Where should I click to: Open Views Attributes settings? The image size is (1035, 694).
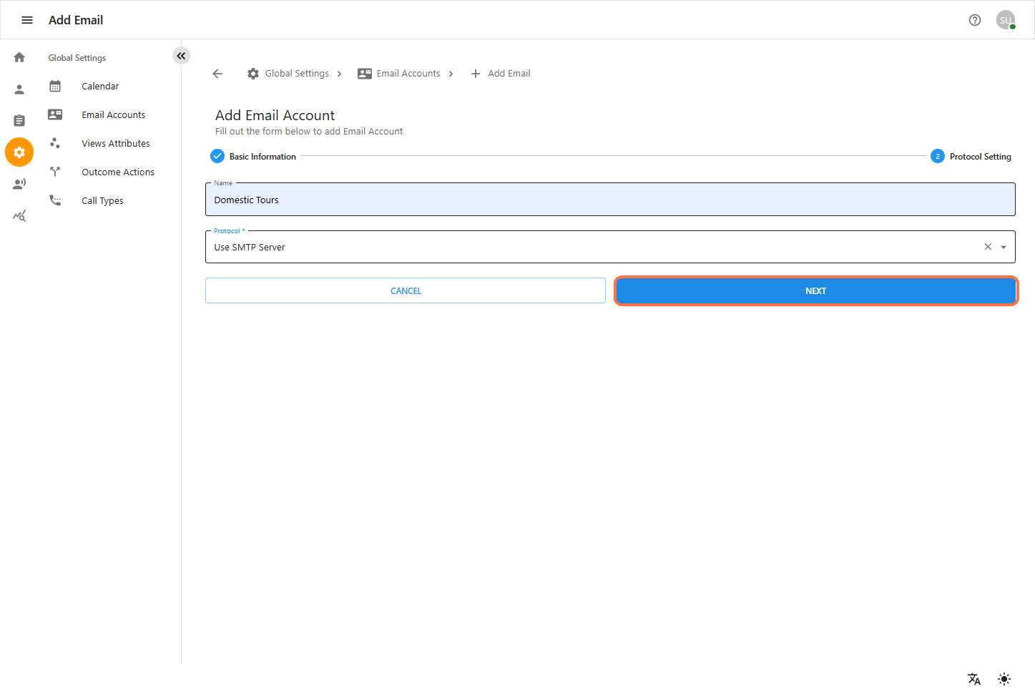click(x=115, y=143)
